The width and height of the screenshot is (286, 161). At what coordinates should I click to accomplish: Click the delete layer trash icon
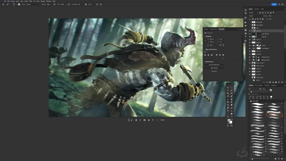tap(282, 82)
